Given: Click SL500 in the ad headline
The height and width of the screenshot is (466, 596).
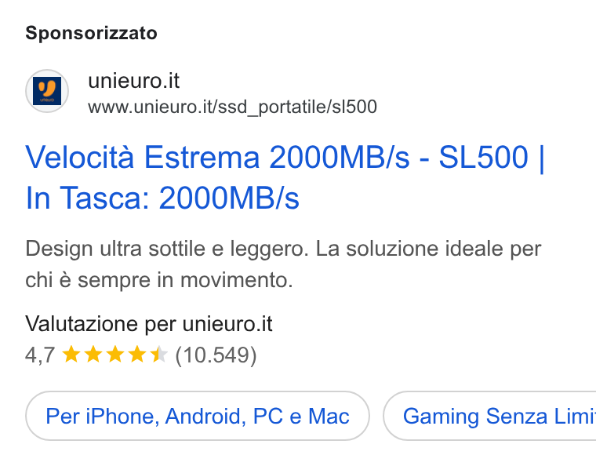Looking at the screenshot, I should pyautogui.click(x=484, y=157).
